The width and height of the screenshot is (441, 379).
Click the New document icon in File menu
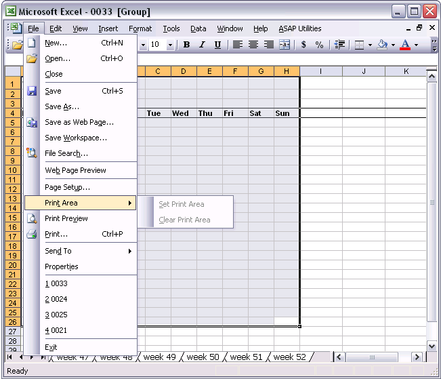tap(31, 43)
